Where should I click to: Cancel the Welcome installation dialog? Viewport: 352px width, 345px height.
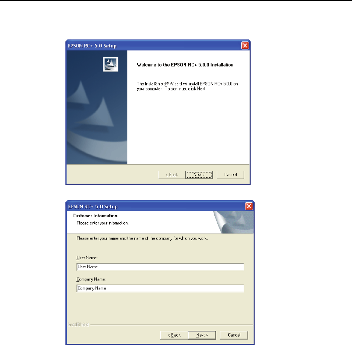230,175
